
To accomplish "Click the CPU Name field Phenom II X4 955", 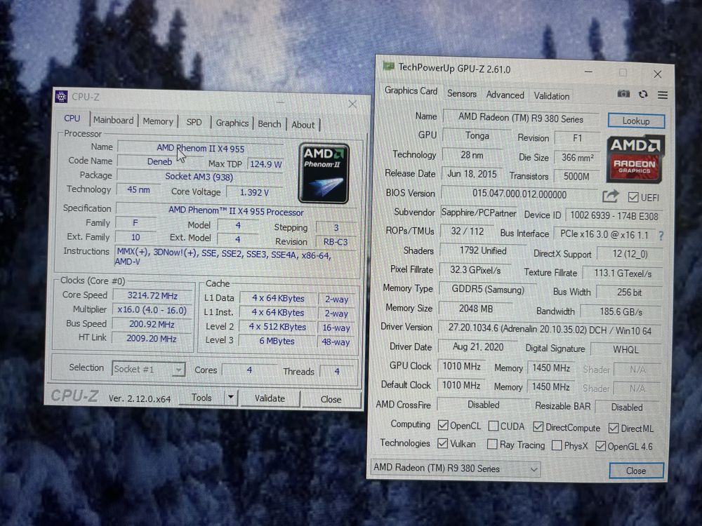I will pos(200,148).
